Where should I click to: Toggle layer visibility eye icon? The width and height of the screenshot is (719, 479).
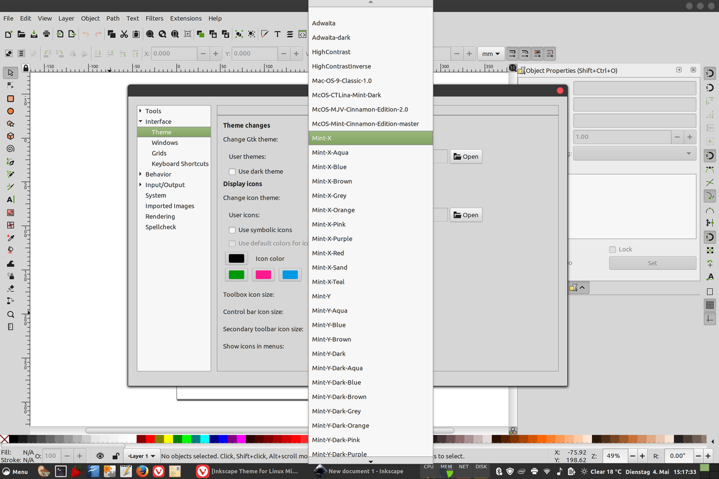tap(100, 456)
